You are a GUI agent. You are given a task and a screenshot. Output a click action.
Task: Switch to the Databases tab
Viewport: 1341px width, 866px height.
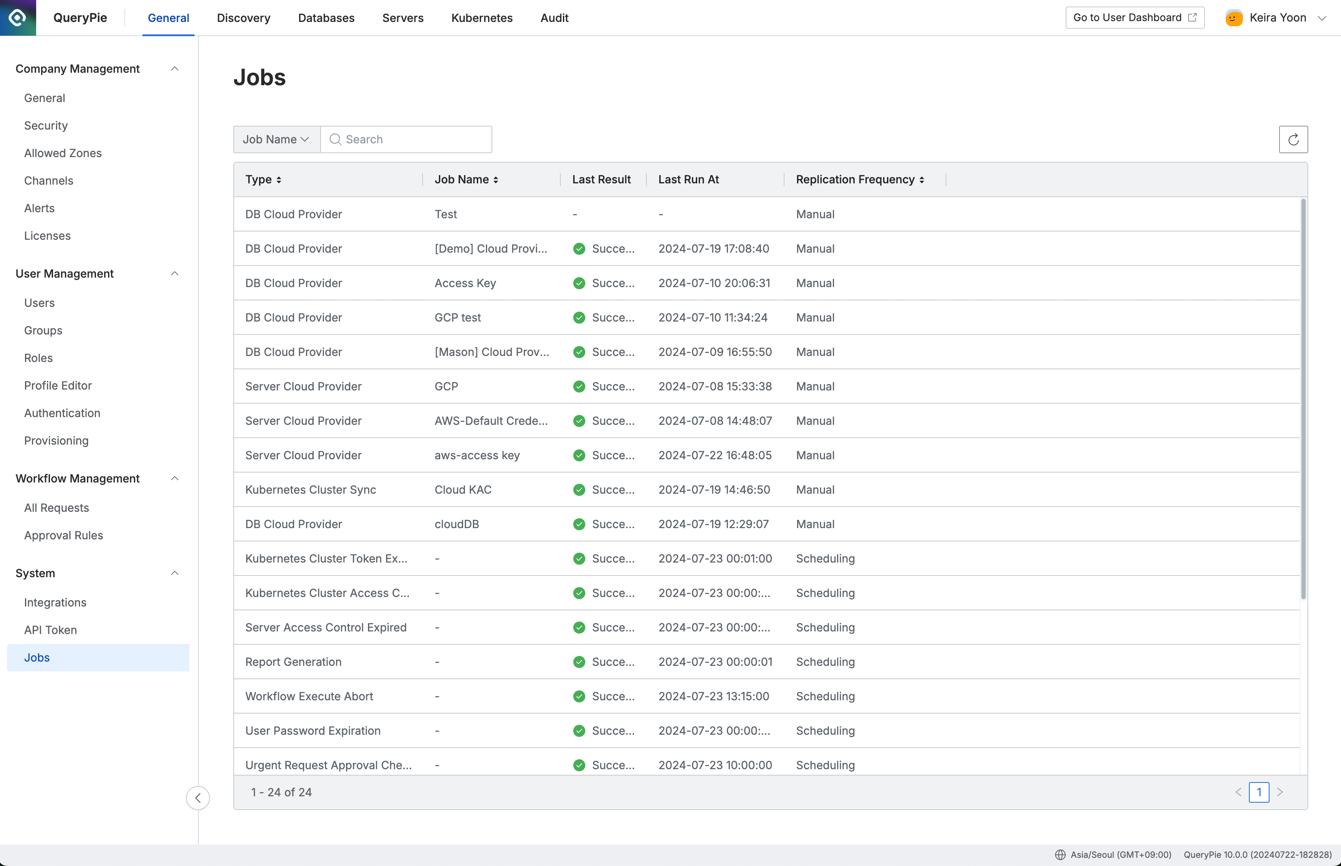point(326,18)
